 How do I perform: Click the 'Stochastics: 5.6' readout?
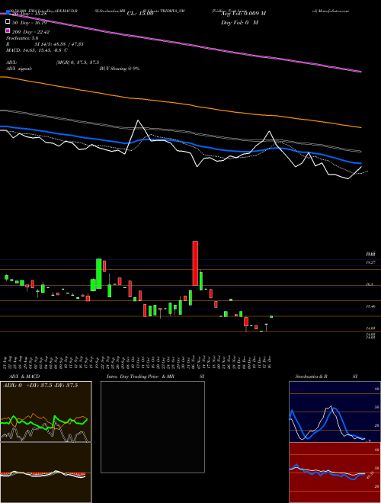click(x=22, y=38)
